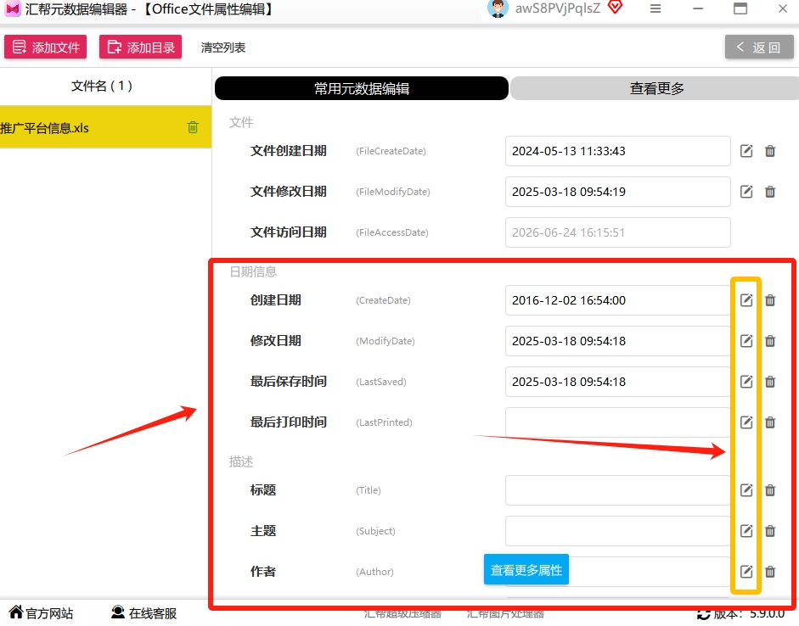Click the 标题 (Title) input field

point(617,490)
